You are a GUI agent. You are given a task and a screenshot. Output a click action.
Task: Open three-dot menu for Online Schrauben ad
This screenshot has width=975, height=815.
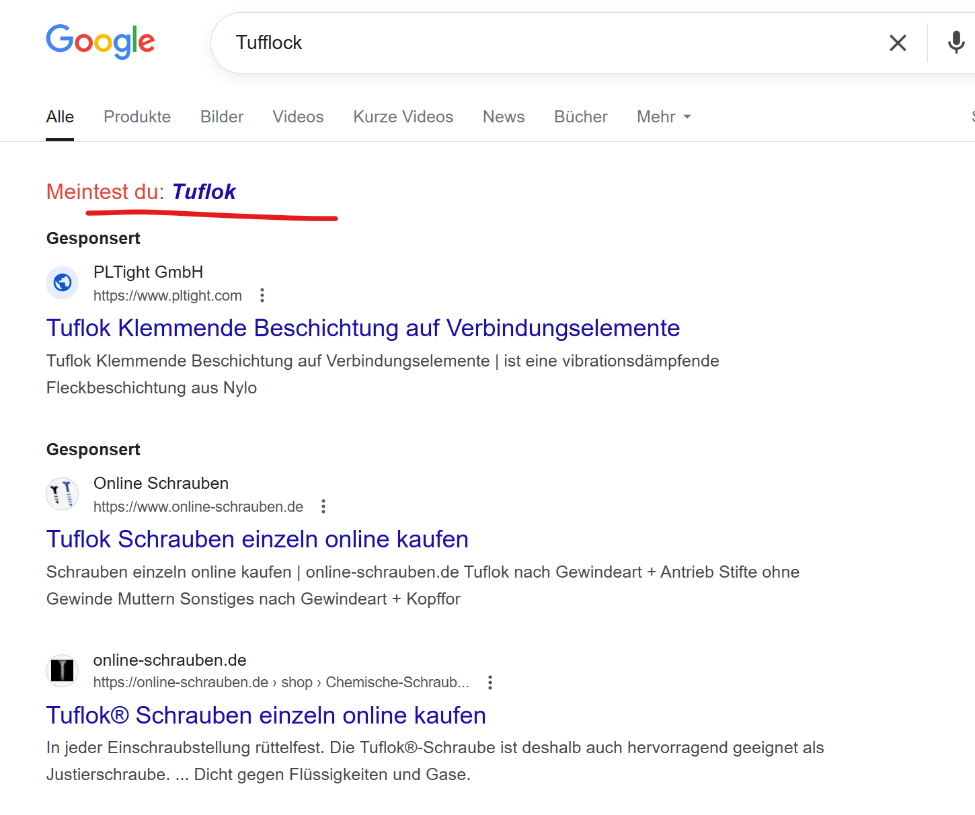click(323, 506)
